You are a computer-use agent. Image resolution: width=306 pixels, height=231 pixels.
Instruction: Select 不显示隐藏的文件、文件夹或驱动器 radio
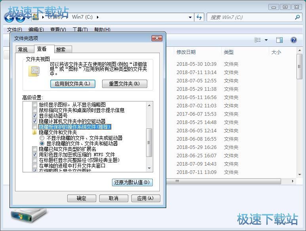[x=42, y=138]
